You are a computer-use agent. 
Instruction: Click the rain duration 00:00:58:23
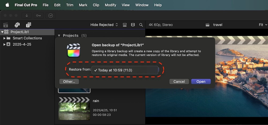tap(102, 115)
